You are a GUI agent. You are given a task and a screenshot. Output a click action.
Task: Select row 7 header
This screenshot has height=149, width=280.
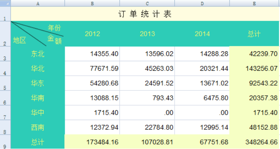[5, 113]
